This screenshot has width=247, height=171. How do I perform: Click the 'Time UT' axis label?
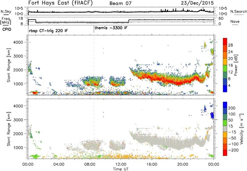point(121,169)
